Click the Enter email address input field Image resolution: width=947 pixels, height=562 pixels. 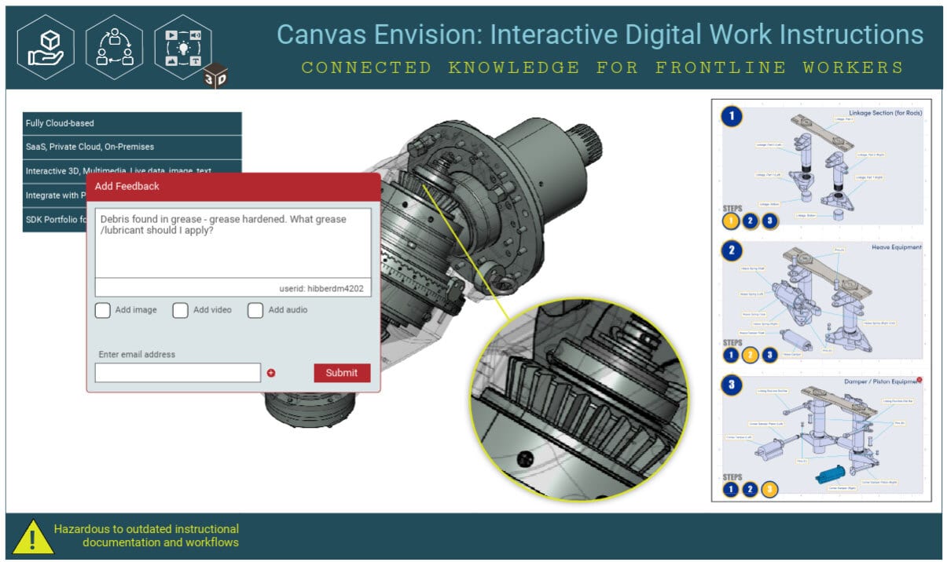pyautogui.click(x=178, y=373)
